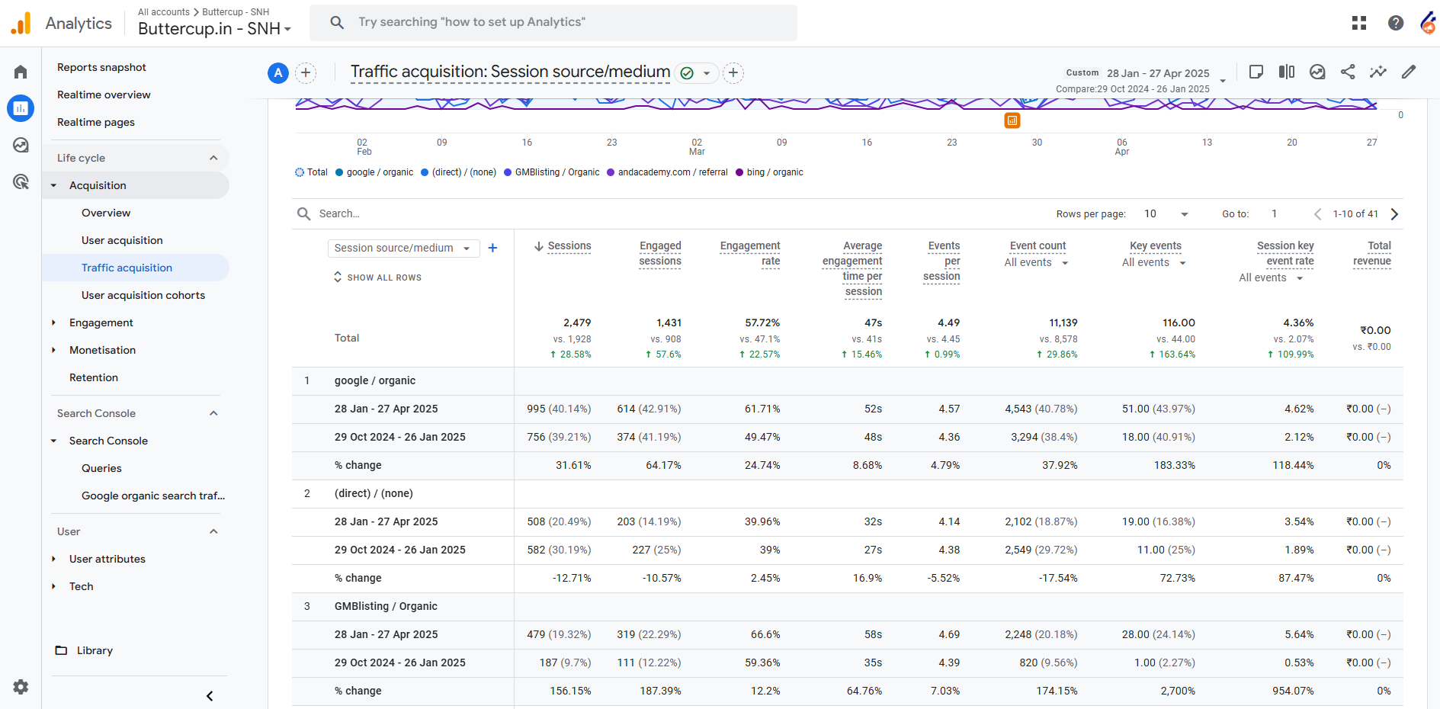Open the Insights icon in report toolbar
This screenshot has height=709, width=1440.
[x=1378, y=72]
